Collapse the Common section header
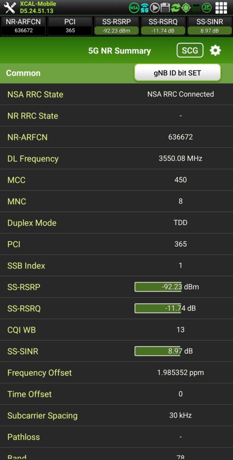This screenshot has height=460, width=233. click(x=116, y=73)
